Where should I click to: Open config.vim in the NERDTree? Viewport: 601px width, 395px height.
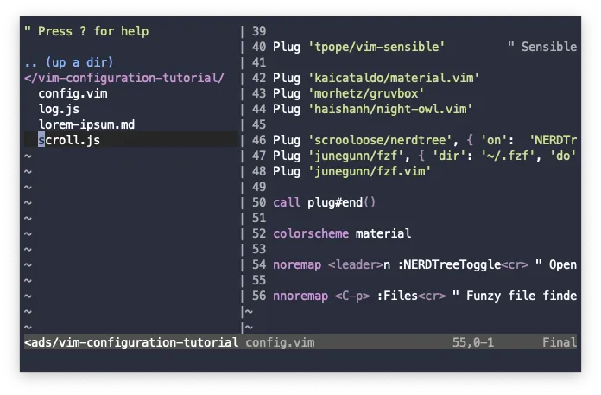(73, 93)
